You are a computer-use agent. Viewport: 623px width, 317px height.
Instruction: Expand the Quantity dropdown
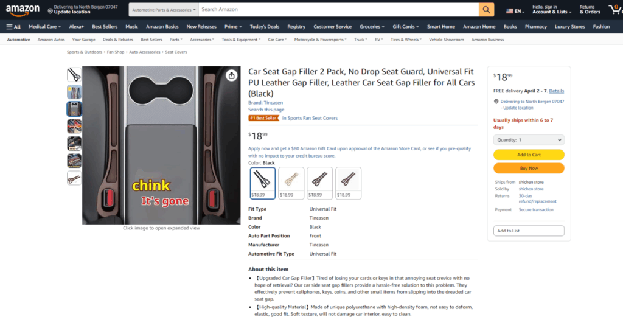[x=529, y=140]
